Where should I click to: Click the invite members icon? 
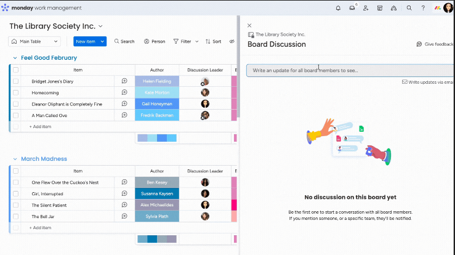coord(366,8)
